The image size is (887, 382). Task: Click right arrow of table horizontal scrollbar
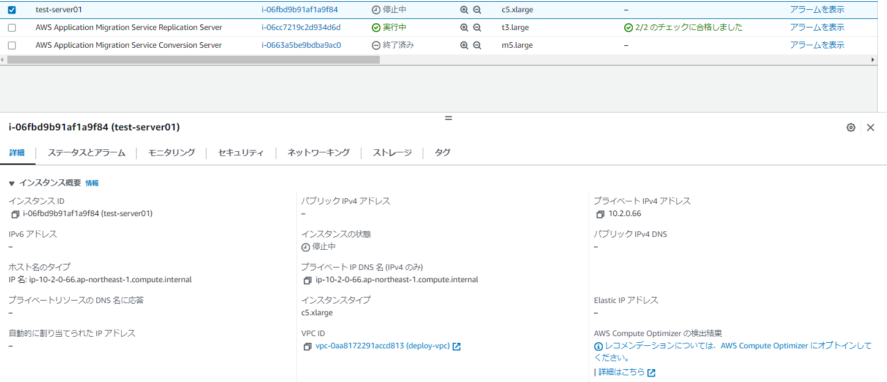[873, 60]
